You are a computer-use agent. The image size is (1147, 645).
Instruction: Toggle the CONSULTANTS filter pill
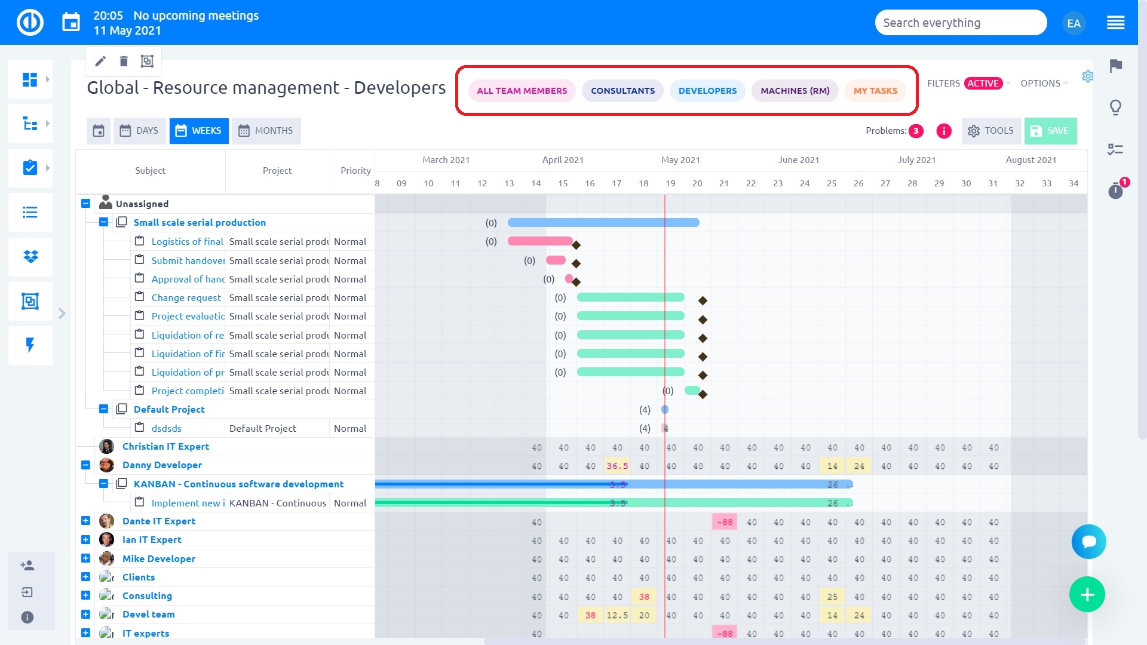tap(622, 91)
